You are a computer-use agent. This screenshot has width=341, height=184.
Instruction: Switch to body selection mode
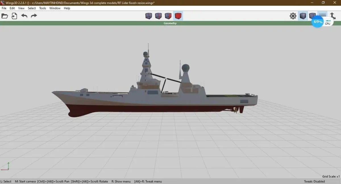click(178, 16)
